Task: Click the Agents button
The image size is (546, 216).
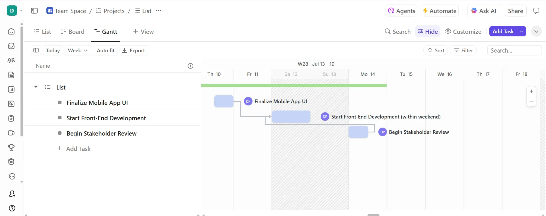Action: point(402,11)
